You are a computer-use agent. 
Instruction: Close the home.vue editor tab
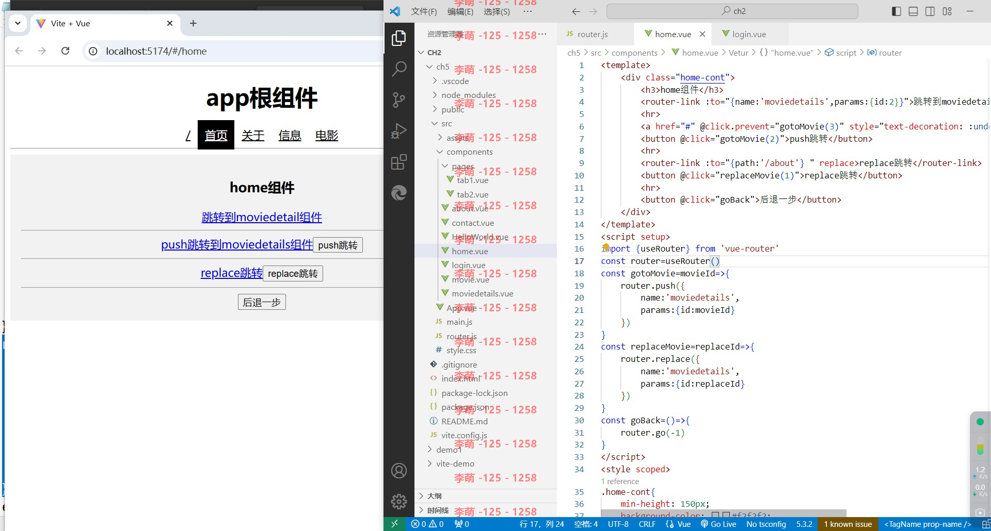702,34
